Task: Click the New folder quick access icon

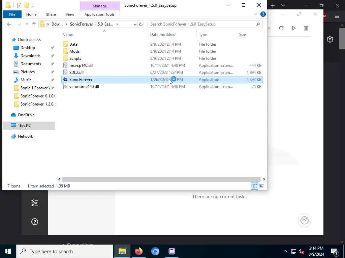Action: pyautogui.click(x=27, y=5)
